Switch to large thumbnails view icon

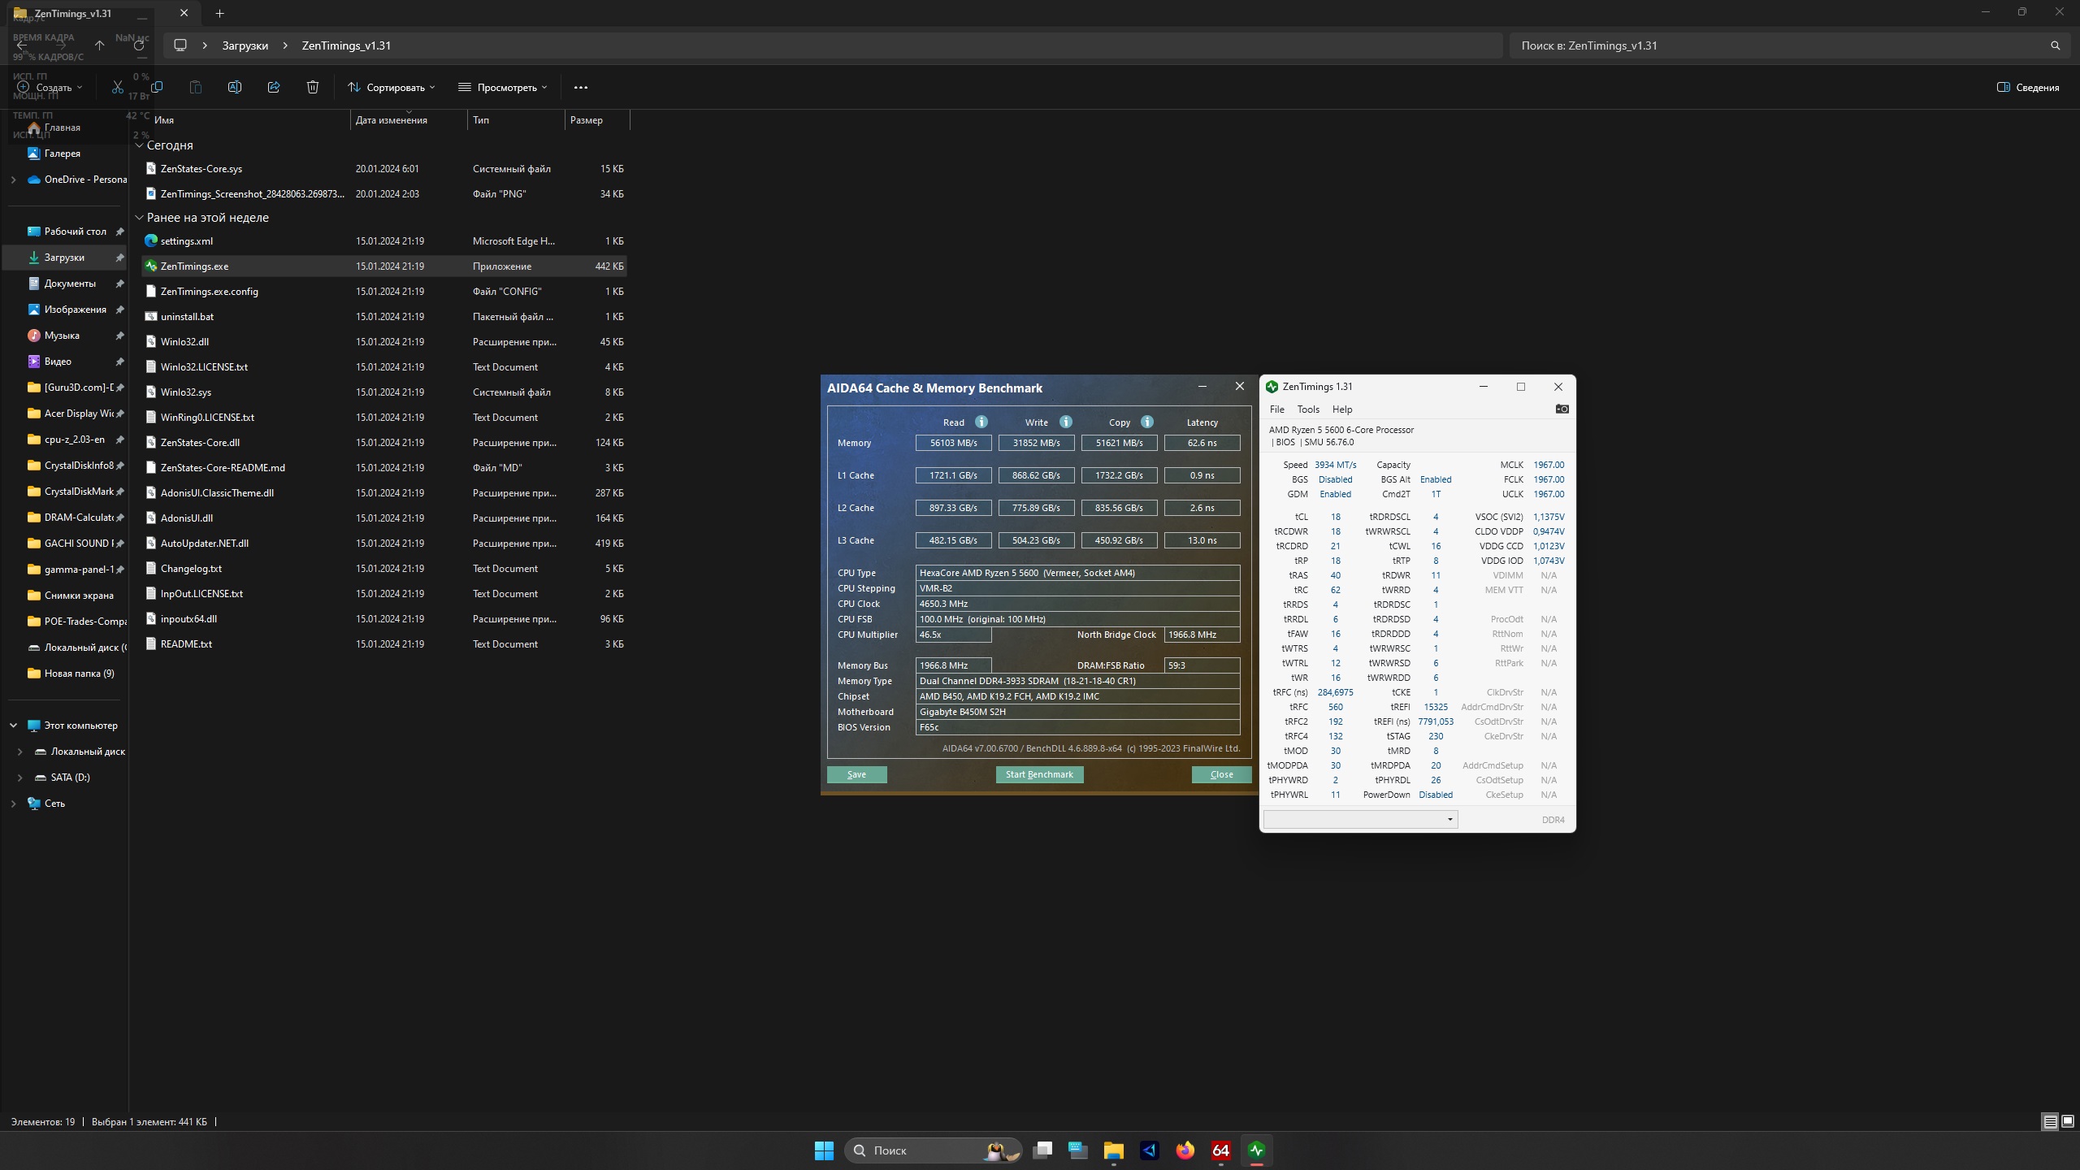pyautogui.click(x=2068, y=1121)
